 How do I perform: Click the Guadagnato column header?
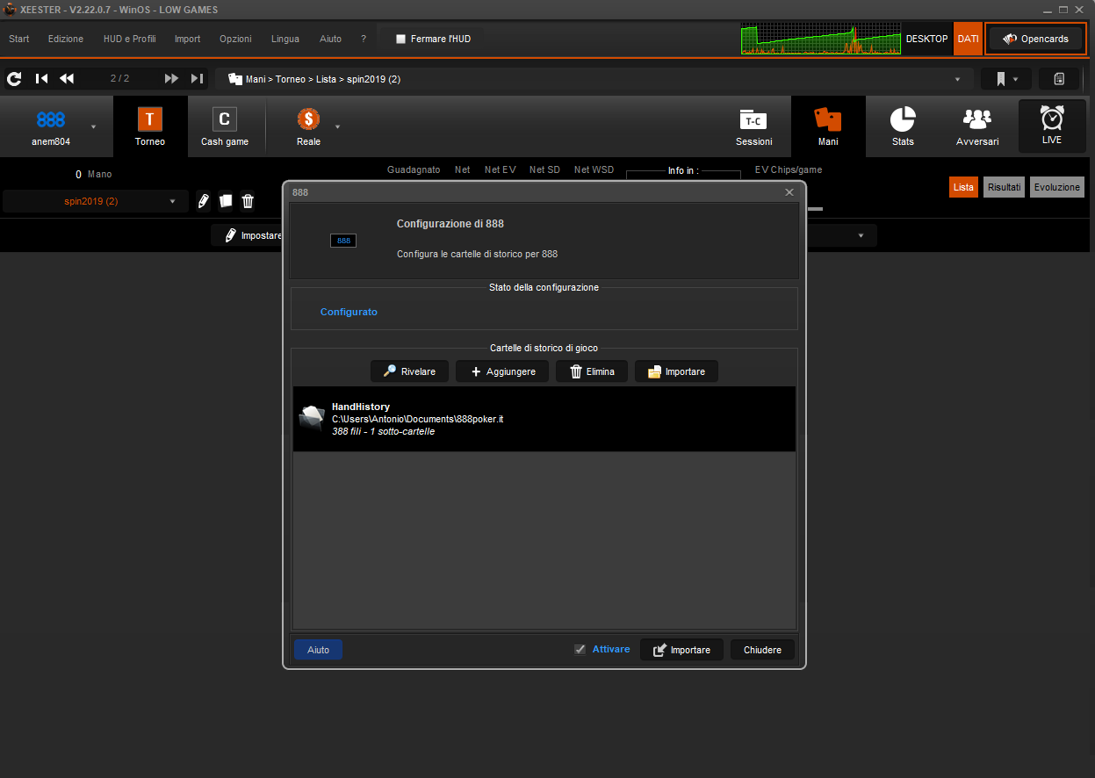414,169
